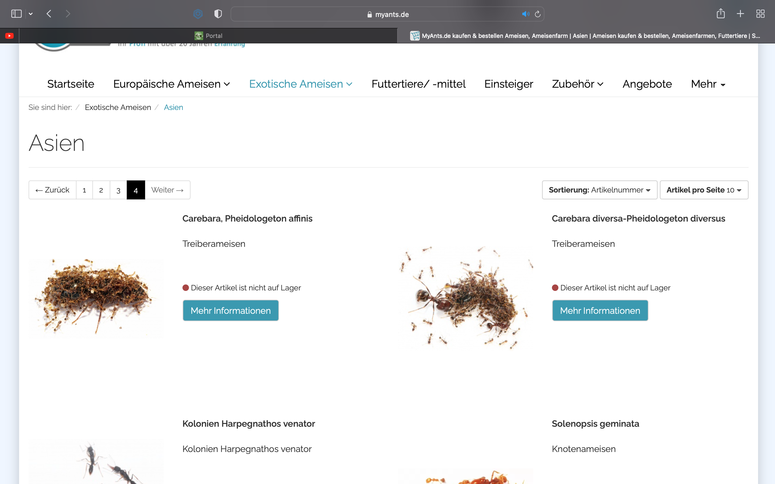Screen dimensions: 775x484
Task: Click Mehr Informationen for Pheidologeton affinis
Action: tap(231, 310)
